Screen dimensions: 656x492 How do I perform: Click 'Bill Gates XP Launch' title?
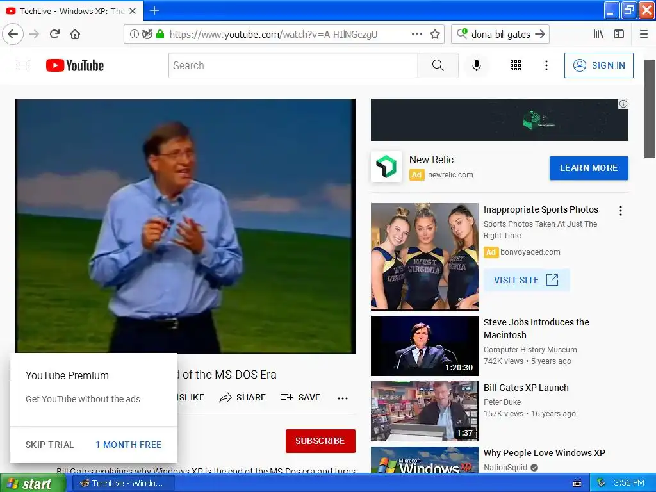point(526,388)
